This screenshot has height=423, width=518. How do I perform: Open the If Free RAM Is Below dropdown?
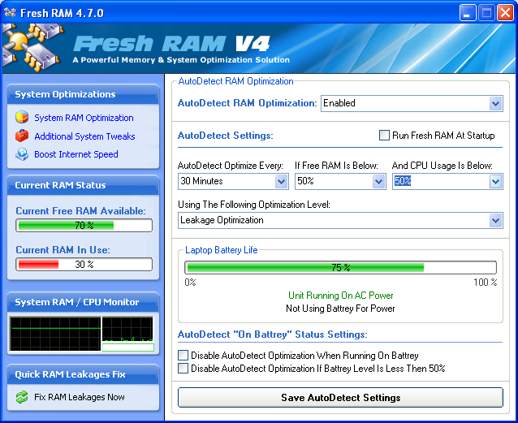pos(378,181)
